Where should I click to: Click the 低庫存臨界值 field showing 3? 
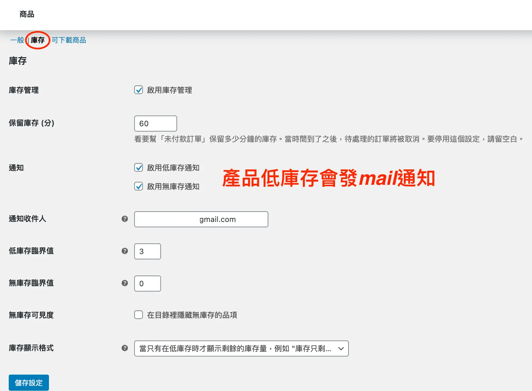coord(147,251)
